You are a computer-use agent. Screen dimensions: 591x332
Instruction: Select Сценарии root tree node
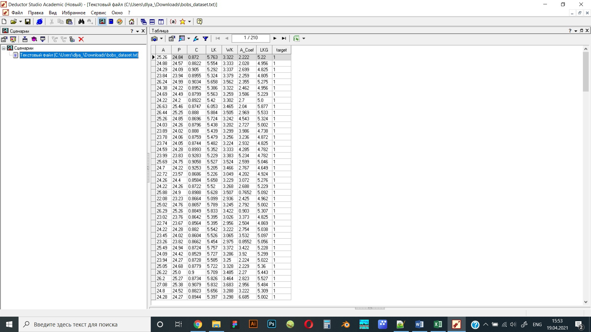(x=24, y=48)
